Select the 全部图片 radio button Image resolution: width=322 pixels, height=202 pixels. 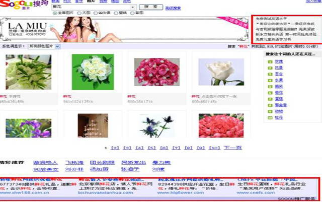tap(55, 13)
